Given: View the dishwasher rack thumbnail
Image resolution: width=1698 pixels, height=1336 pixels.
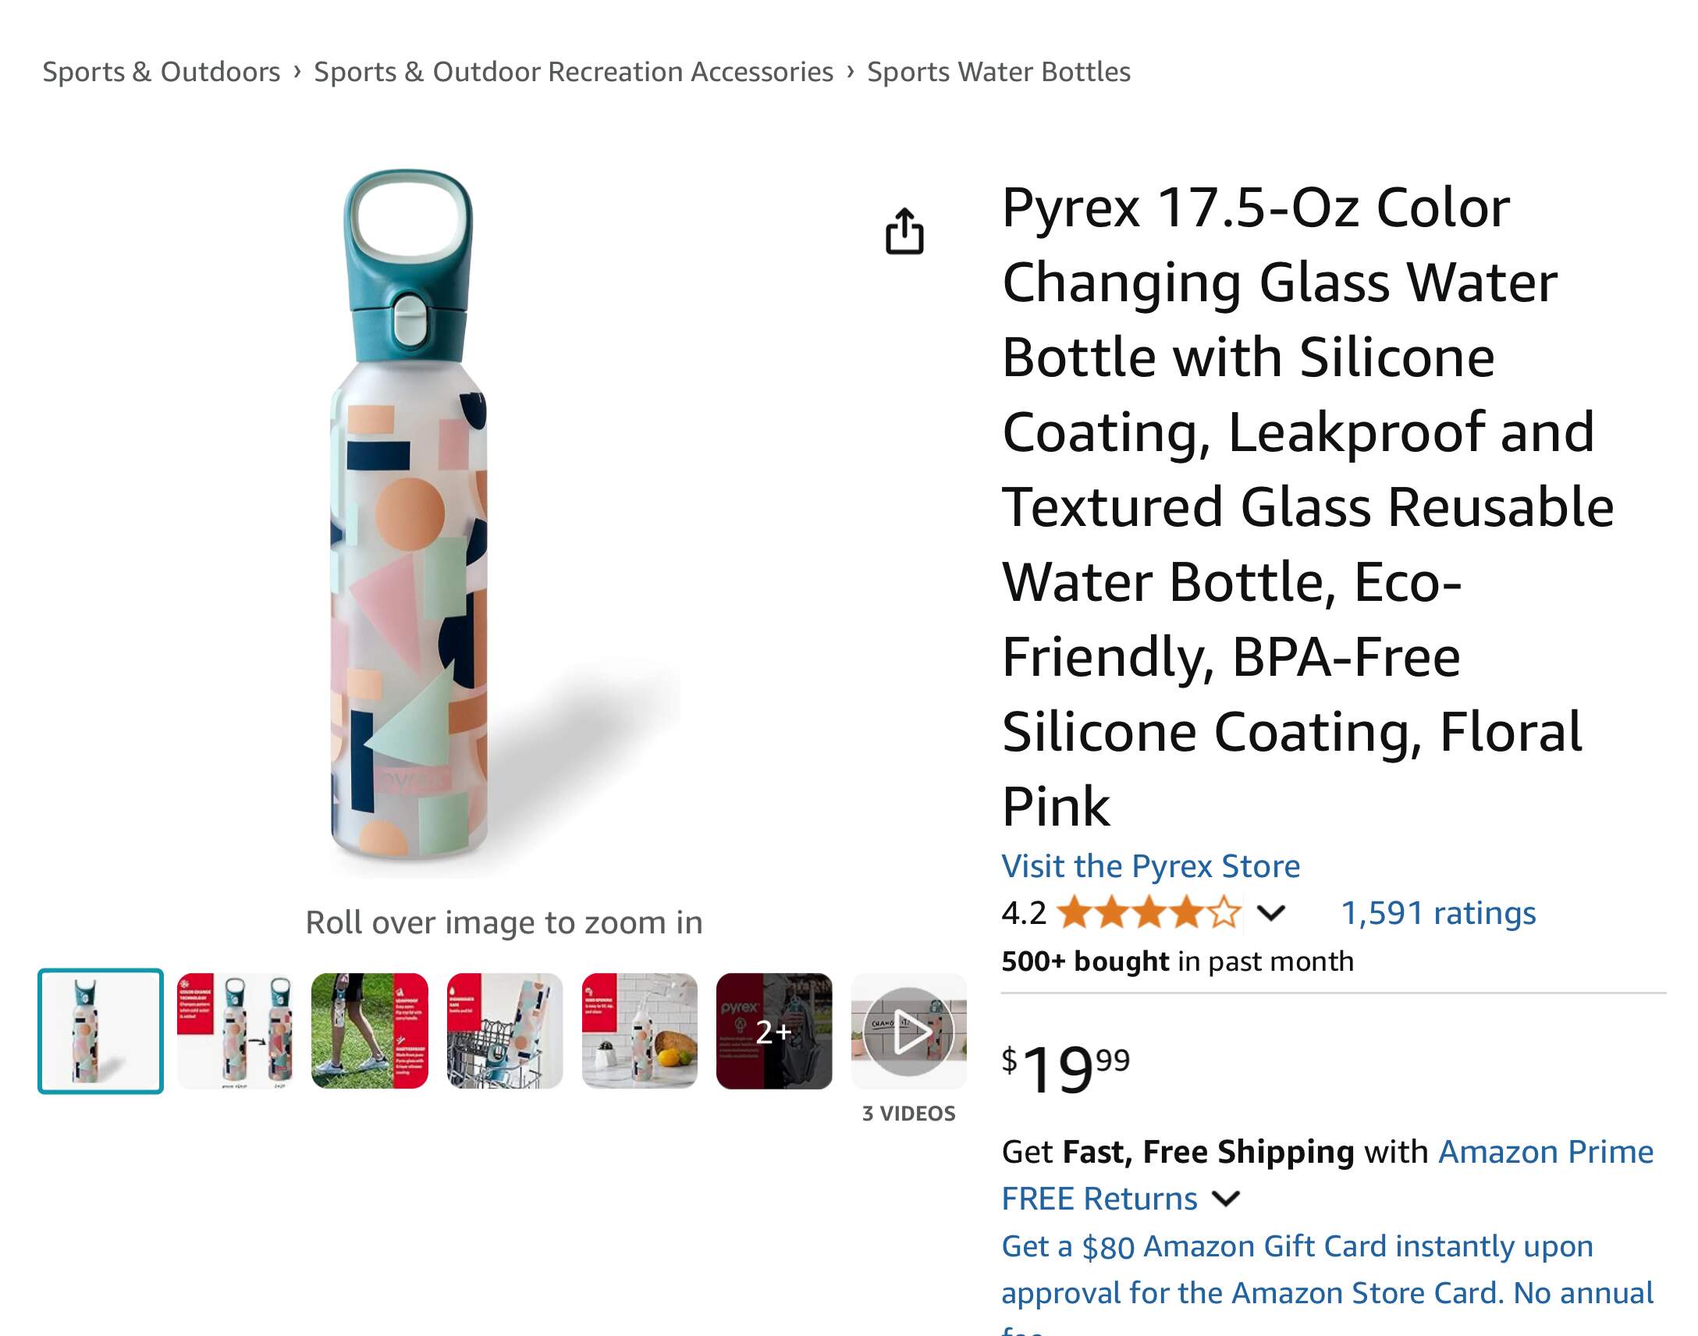Looking at the screenshot, I should tap(504, 1031).
